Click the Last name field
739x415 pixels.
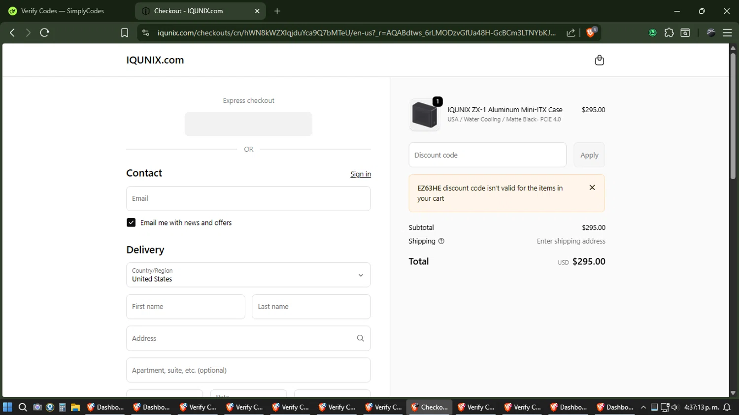[x=311, y=307]
